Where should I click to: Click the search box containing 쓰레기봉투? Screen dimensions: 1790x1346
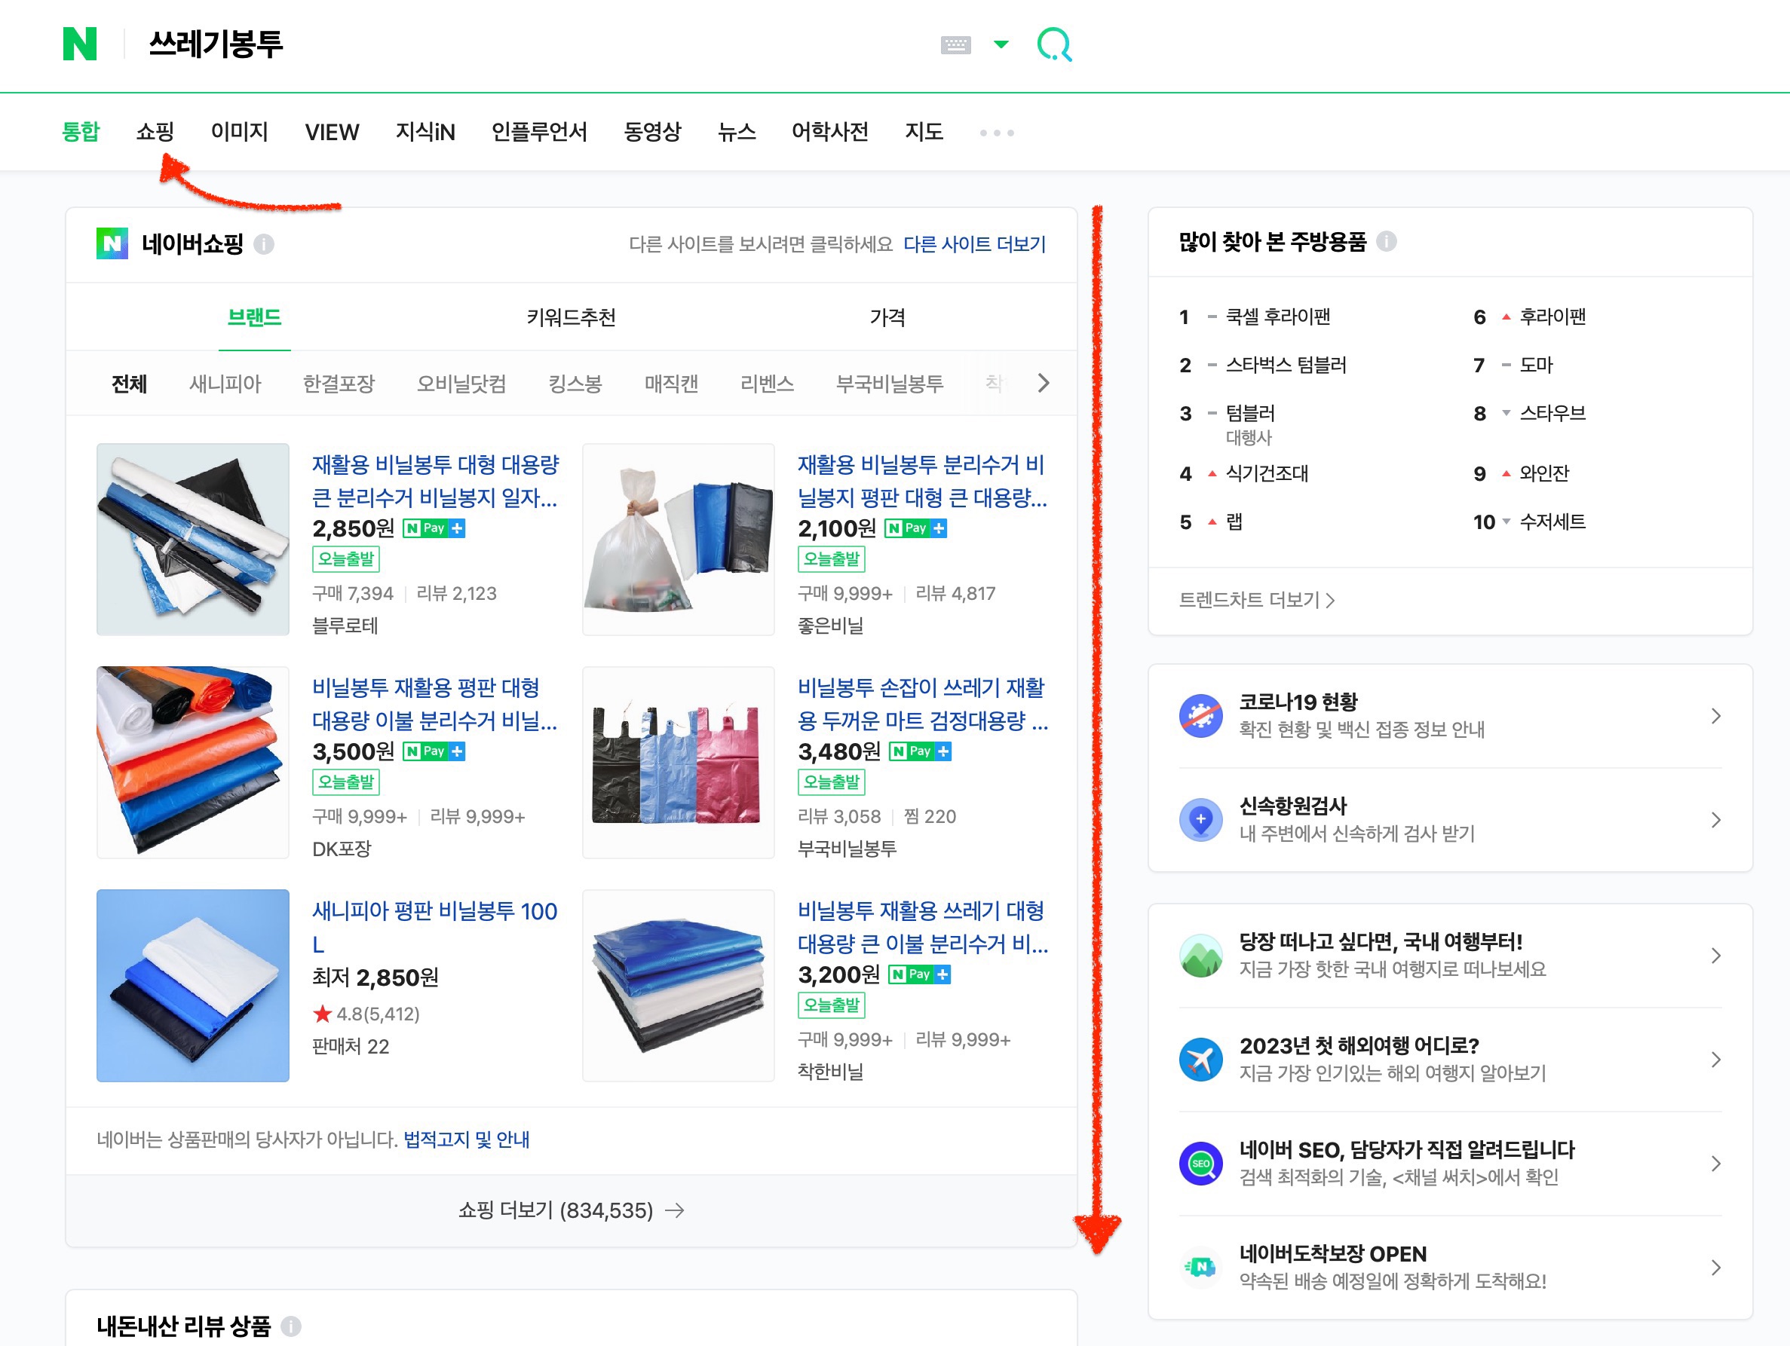click(534, 44)
